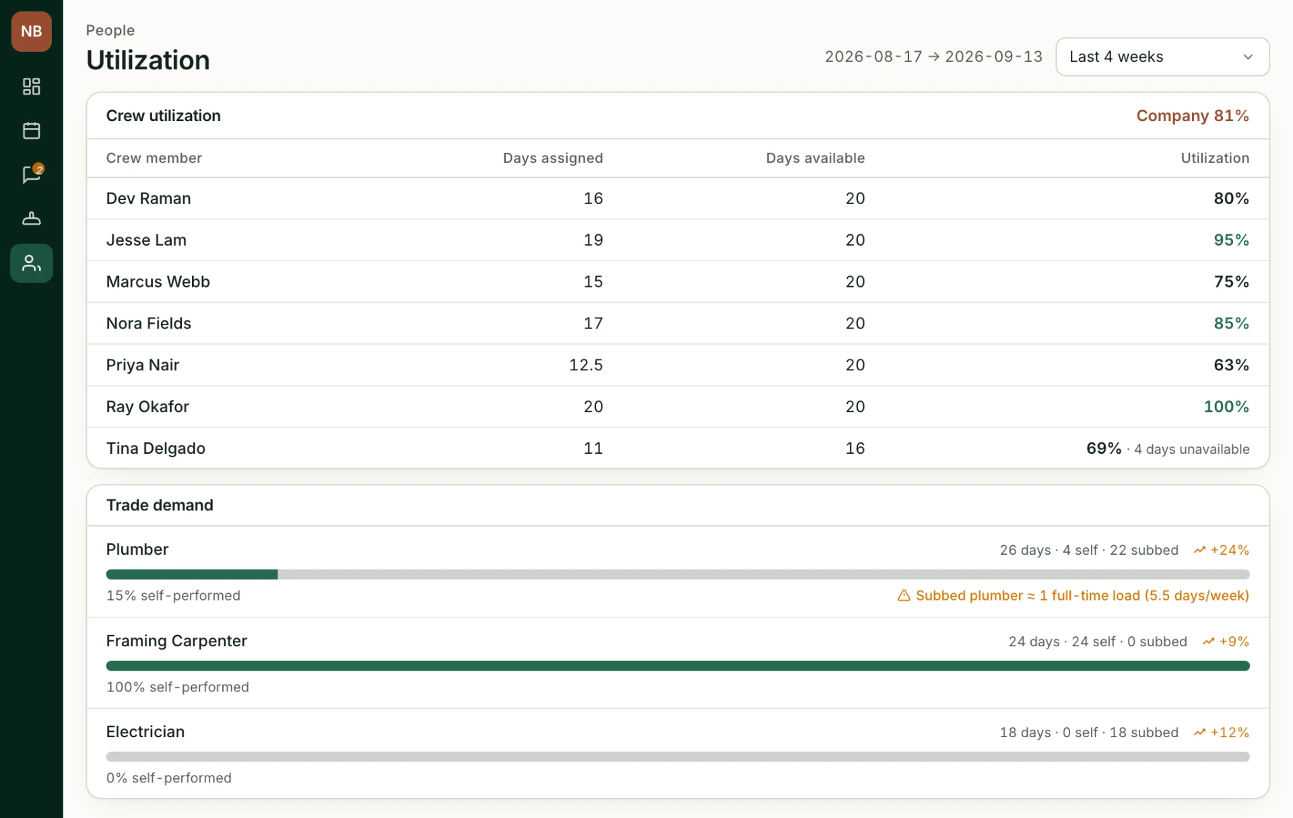Click the 2026-08-17 to 2026-09-13 date range
This screenshot has width=1293, height=818.
933,57
